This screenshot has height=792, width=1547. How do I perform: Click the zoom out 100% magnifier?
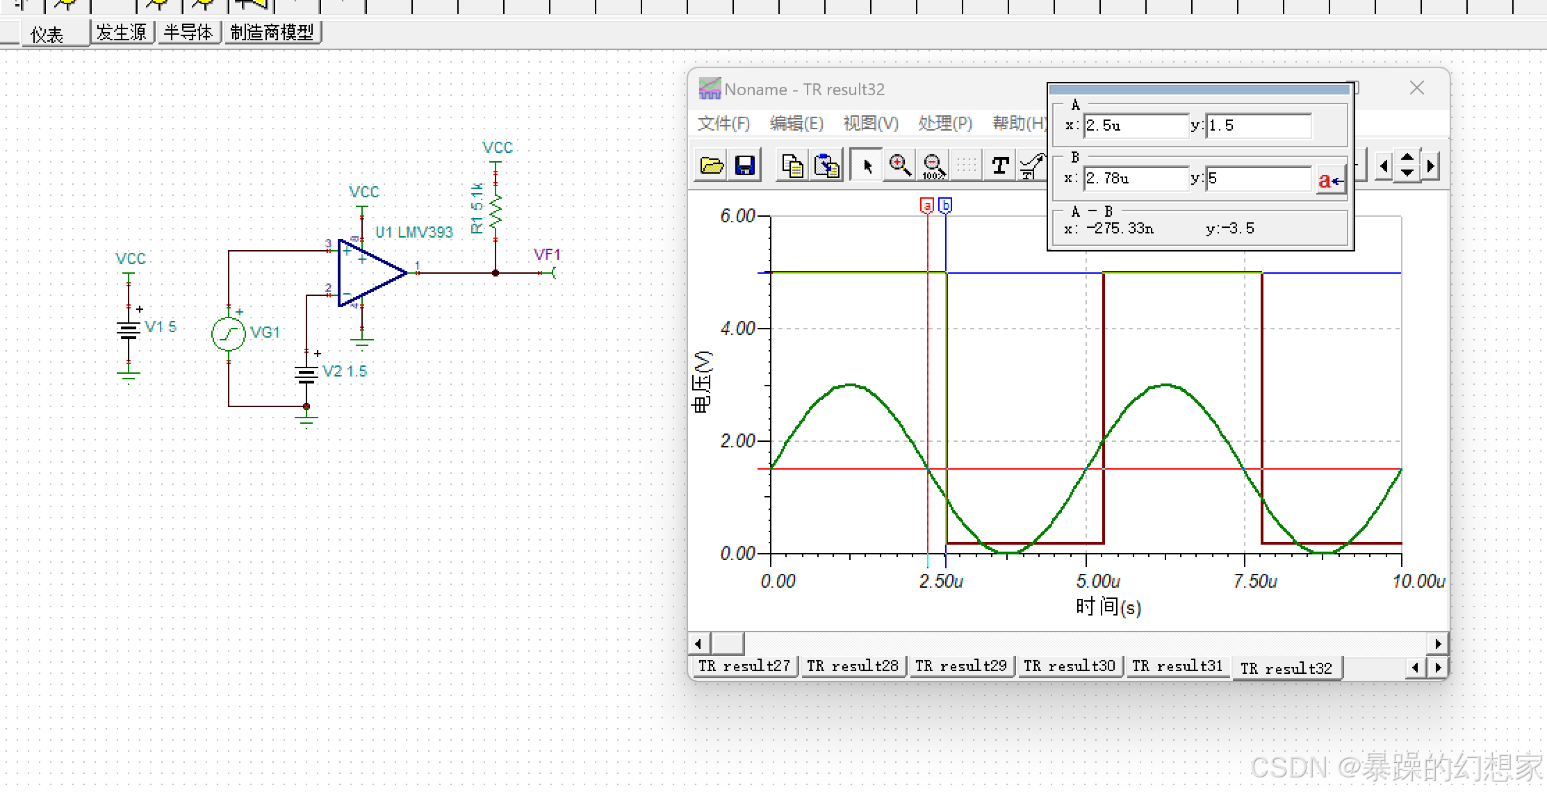click(x=933, y=165)
